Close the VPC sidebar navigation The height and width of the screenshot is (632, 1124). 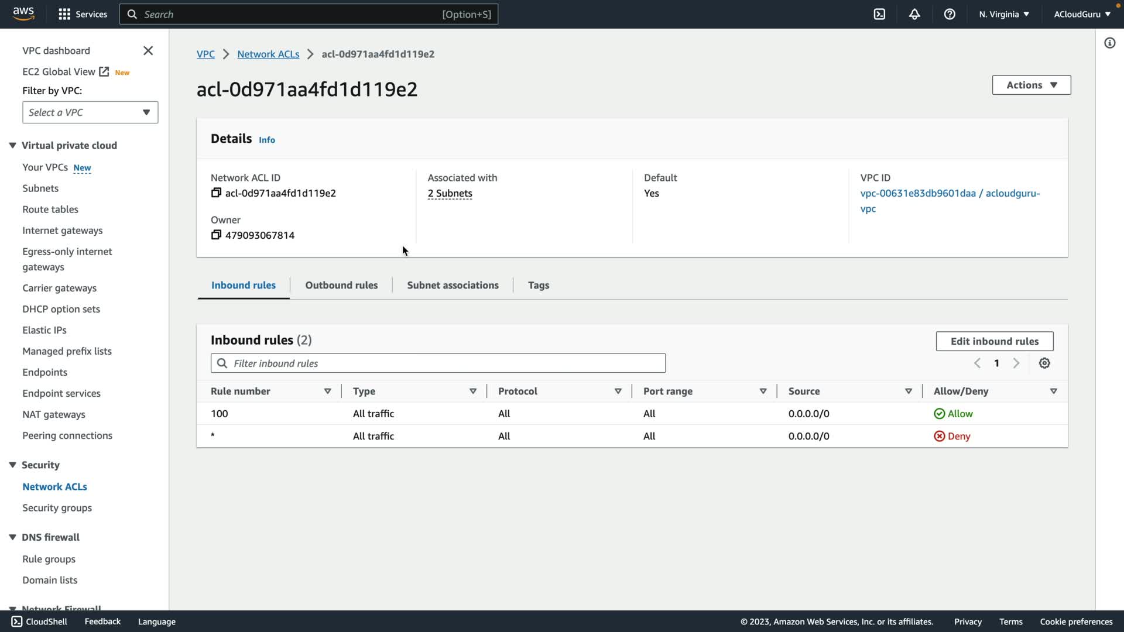(x=148, y=51)
